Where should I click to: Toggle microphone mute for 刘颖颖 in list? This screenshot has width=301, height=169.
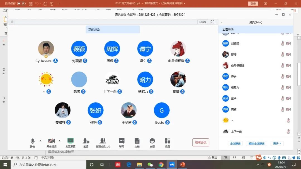[282, 43]
